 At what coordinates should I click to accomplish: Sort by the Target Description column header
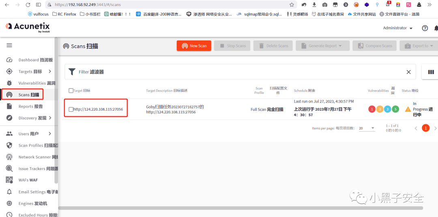click(x=167, y=91)
